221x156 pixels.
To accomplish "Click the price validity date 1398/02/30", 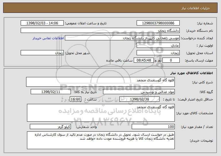I will (x=139, y=99).
